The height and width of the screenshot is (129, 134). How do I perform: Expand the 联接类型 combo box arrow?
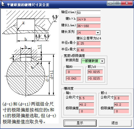click(x=102, y=61)
